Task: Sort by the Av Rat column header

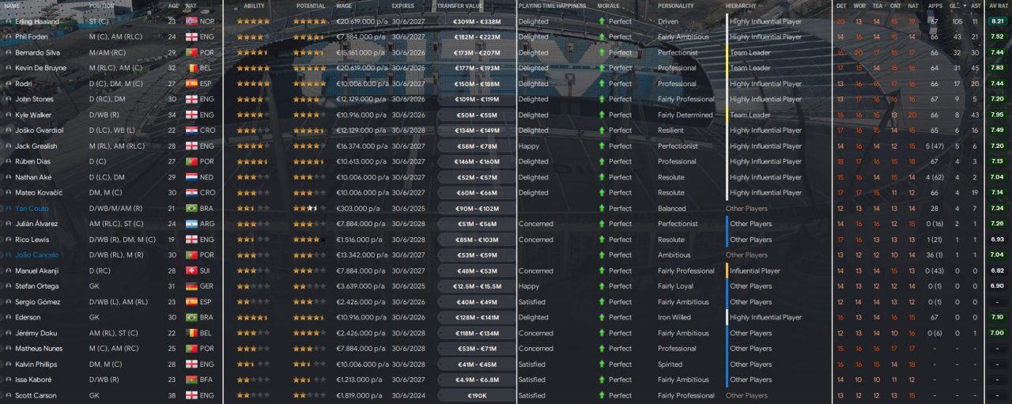Action: 997,6
